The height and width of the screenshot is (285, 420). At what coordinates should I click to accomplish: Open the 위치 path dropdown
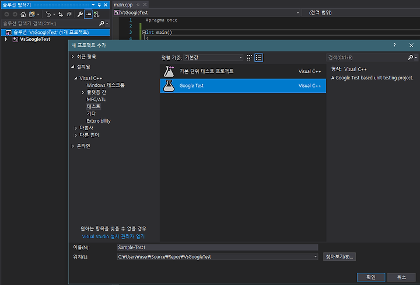point(315,257)
